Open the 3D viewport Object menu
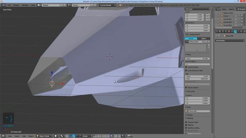The height and width of the screenshot is (138, 246). click(31, 136)
